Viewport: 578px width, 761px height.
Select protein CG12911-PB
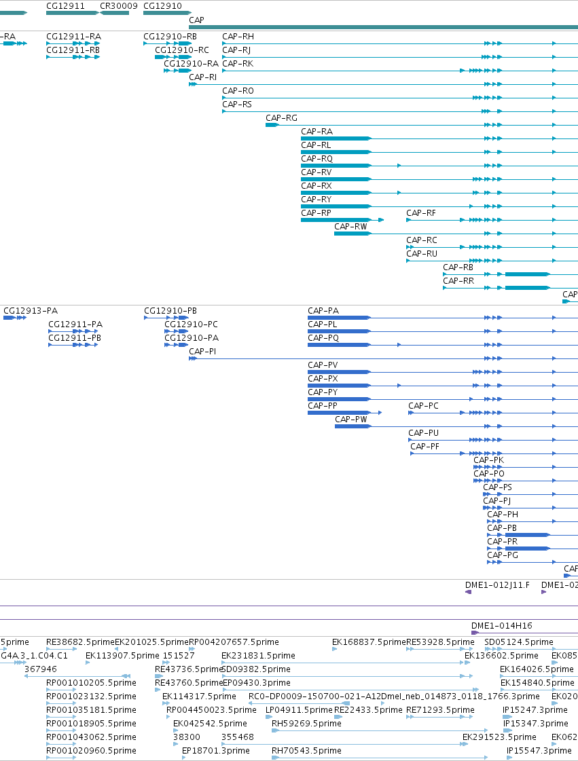click(73, 345)
